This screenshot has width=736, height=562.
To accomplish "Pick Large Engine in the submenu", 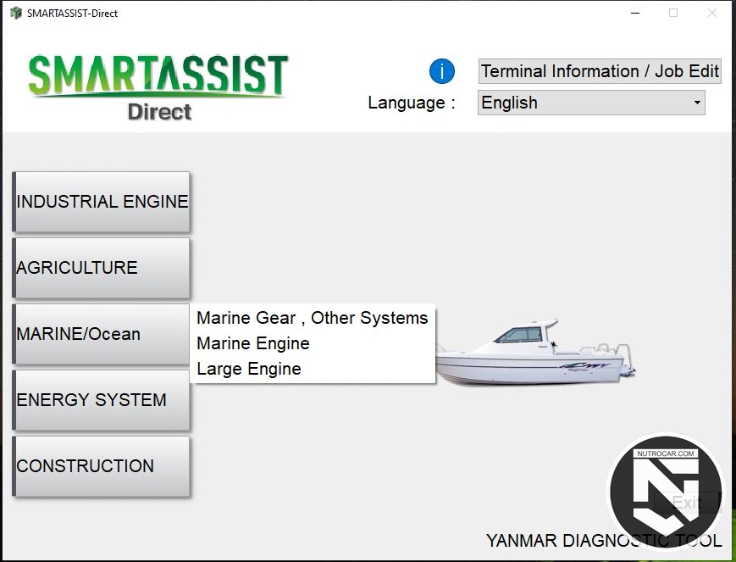I will tap(249, 369).
